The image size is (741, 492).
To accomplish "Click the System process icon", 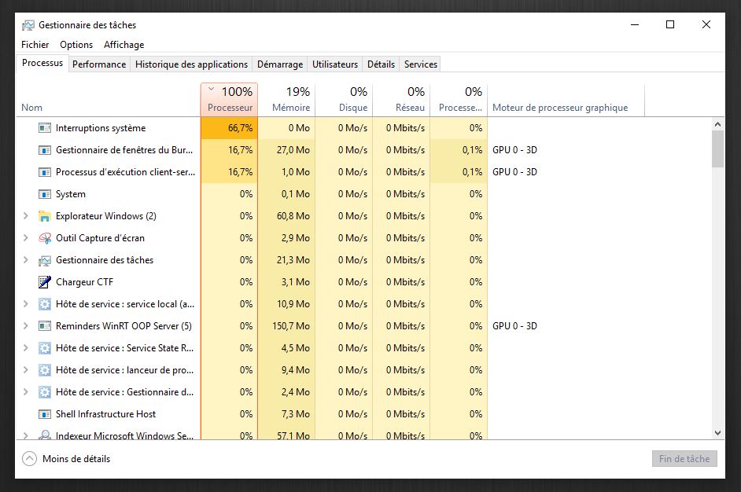I will (x=44, y=194).
